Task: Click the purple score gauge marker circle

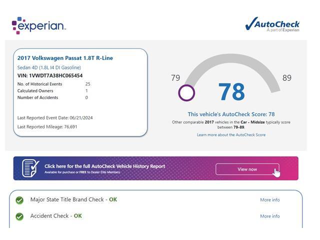Action: tap(186, 93)
